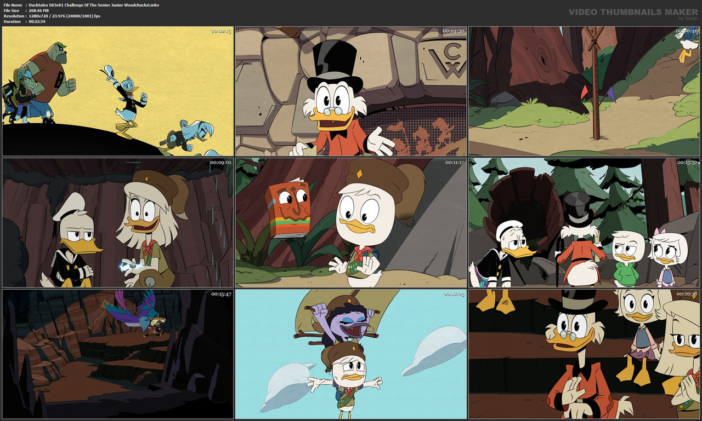The image size is (702, 421).
Task: Select the group scene at 00:13:32
Action: point(585,223)
